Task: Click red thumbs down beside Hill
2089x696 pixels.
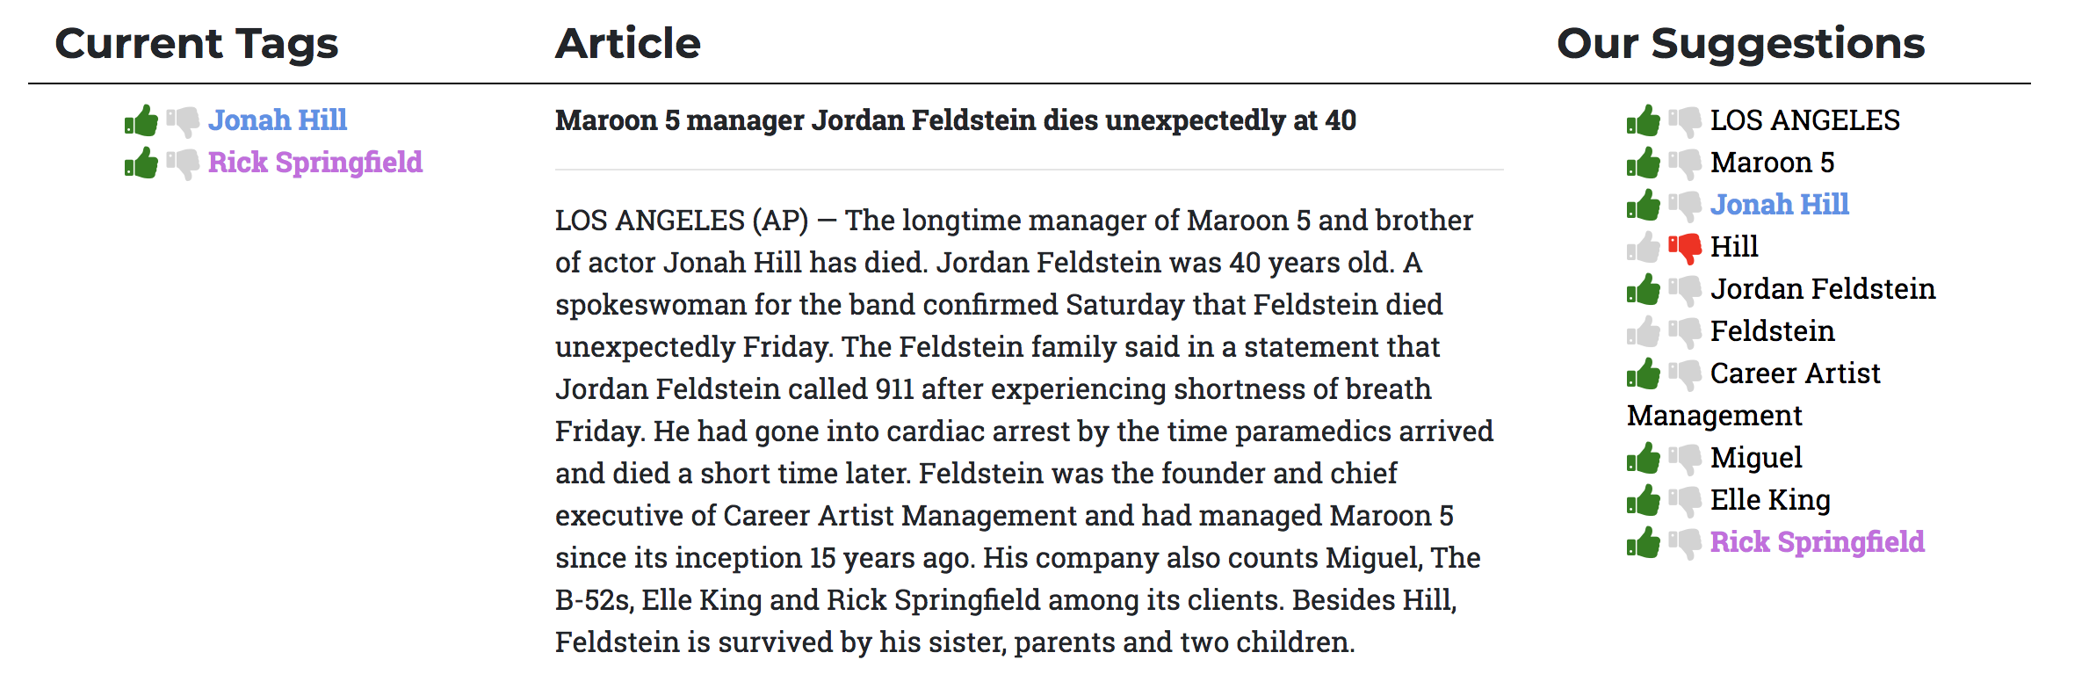Action: (x=1685, y=249)
